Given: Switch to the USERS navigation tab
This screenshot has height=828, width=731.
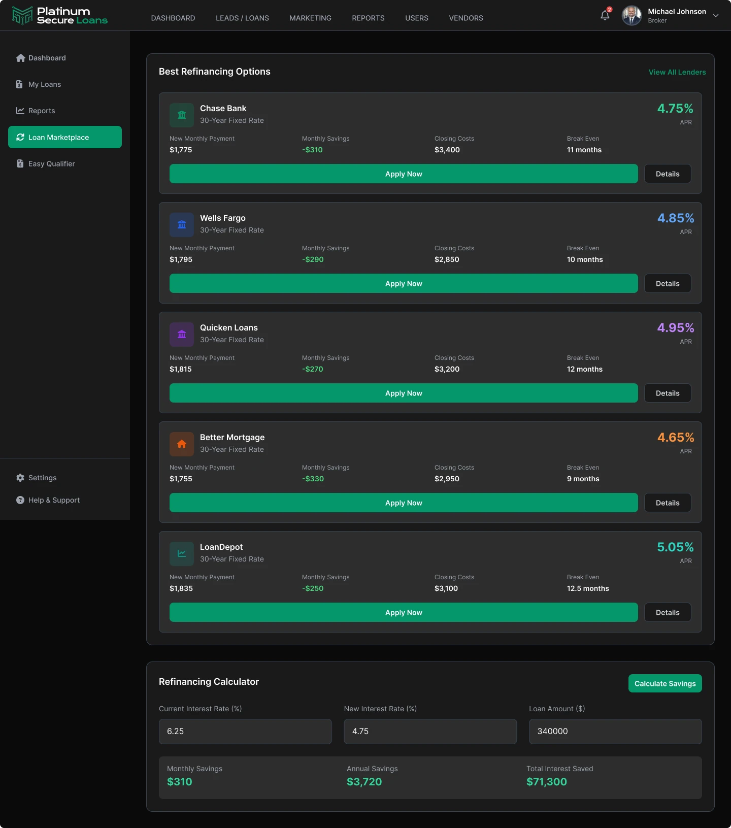Looking at the screenshot, I should point(417,18).
